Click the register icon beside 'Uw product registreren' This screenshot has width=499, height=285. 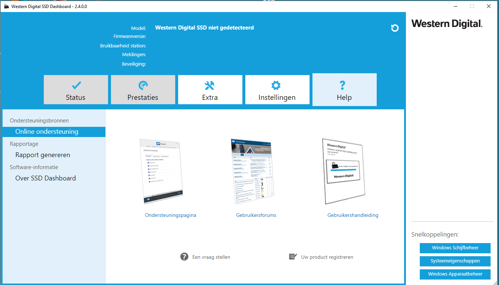point(293,257)
